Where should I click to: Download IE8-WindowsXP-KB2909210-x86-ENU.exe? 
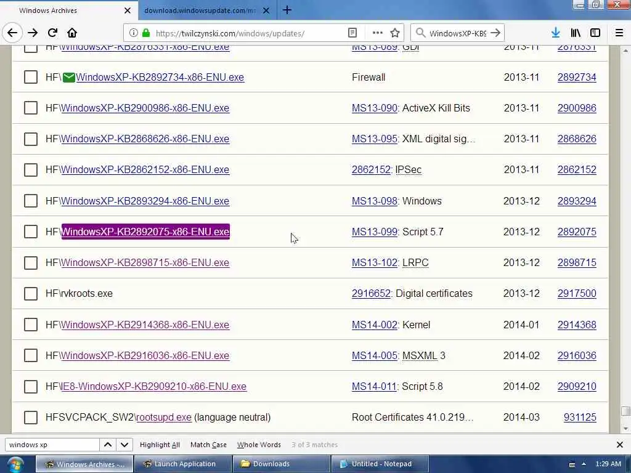point(153,387)
